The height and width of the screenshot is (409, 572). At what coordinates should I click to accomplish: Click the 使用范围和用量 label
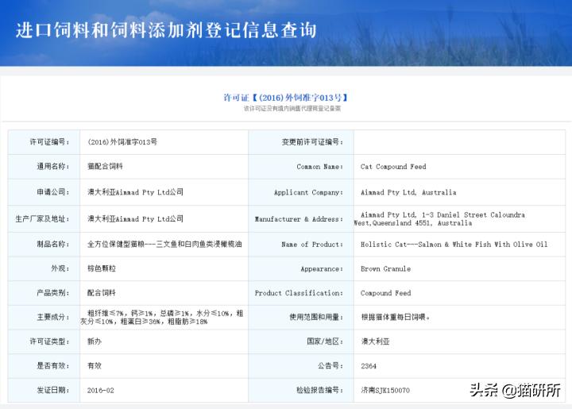[316, 317]
